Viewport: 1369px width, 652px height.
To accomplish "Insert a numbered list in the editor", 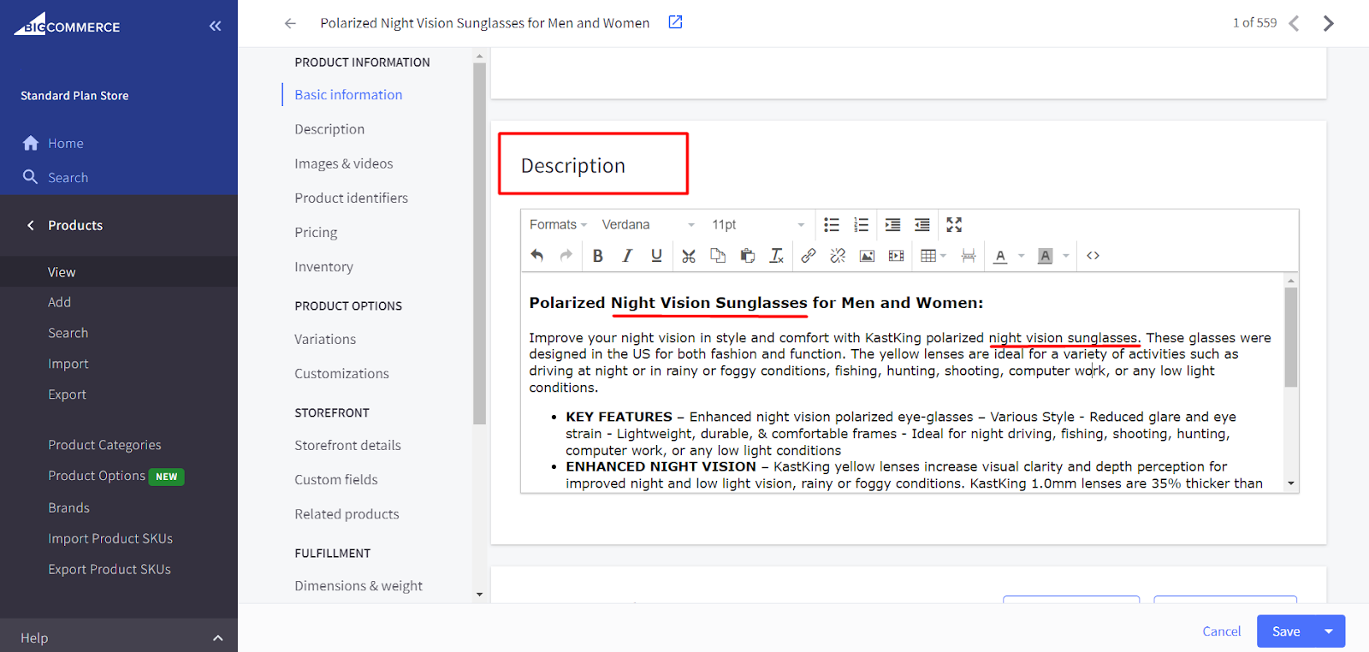I will pyautogui.click(x=861, y=225).
